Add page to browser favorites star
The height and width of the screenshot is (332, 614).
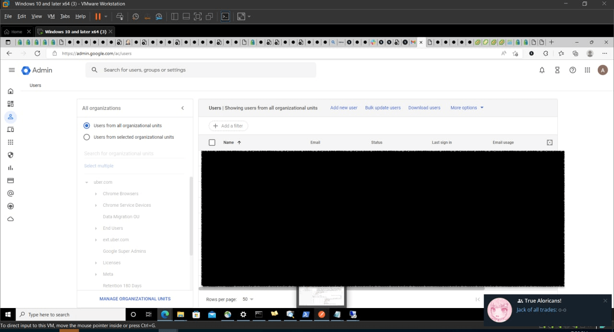(515, 53)
